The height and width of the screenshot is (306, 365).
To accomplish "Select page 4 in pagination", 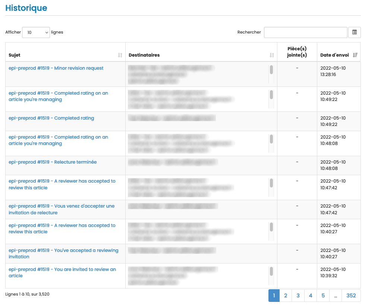I will [x=311, y=296].
